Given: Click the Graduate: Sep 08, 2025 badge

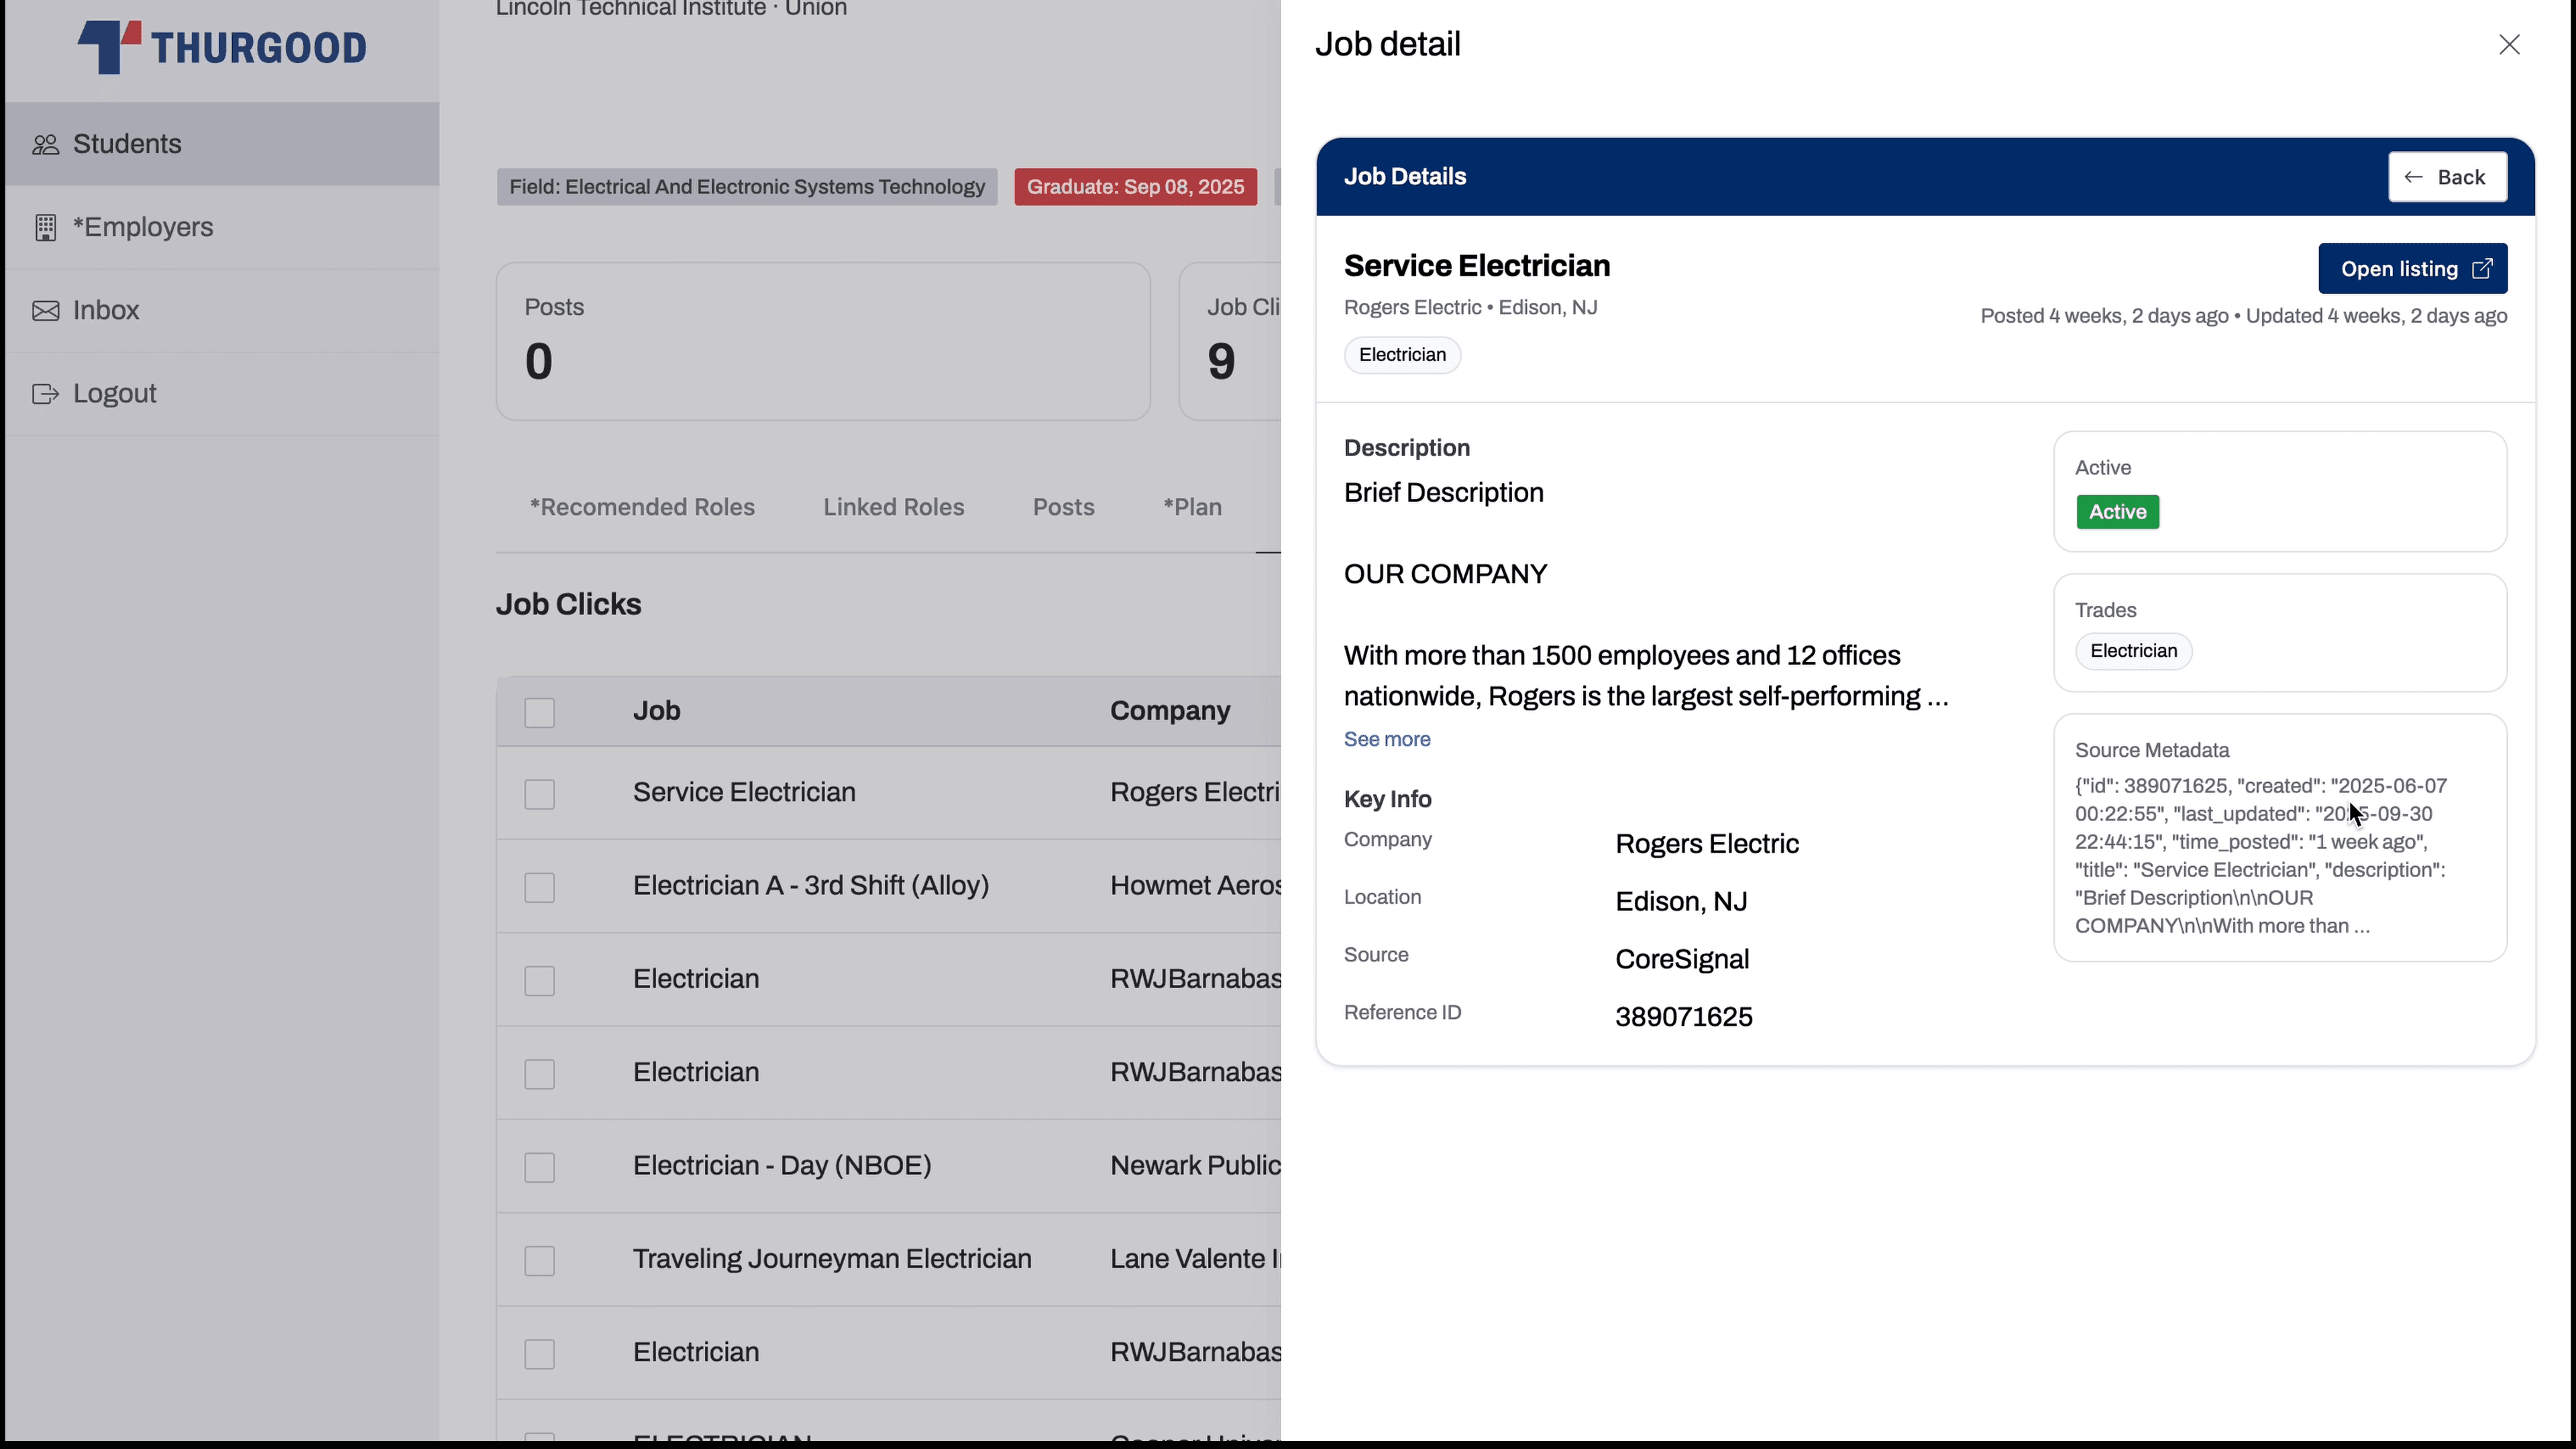Looking at the screenshot, I should pyautogui.click(x=1135, y=187).
